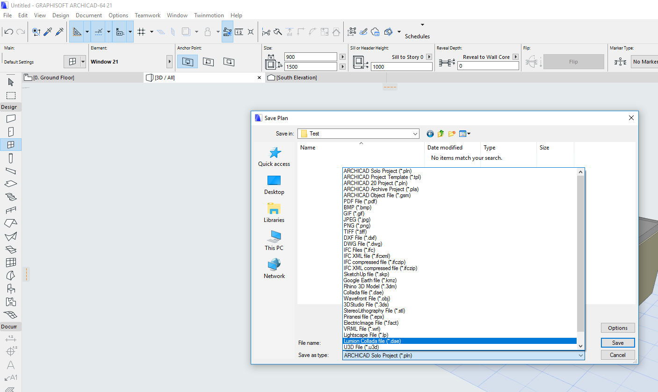Click the disabled Flip button

[x=573, y=62]
